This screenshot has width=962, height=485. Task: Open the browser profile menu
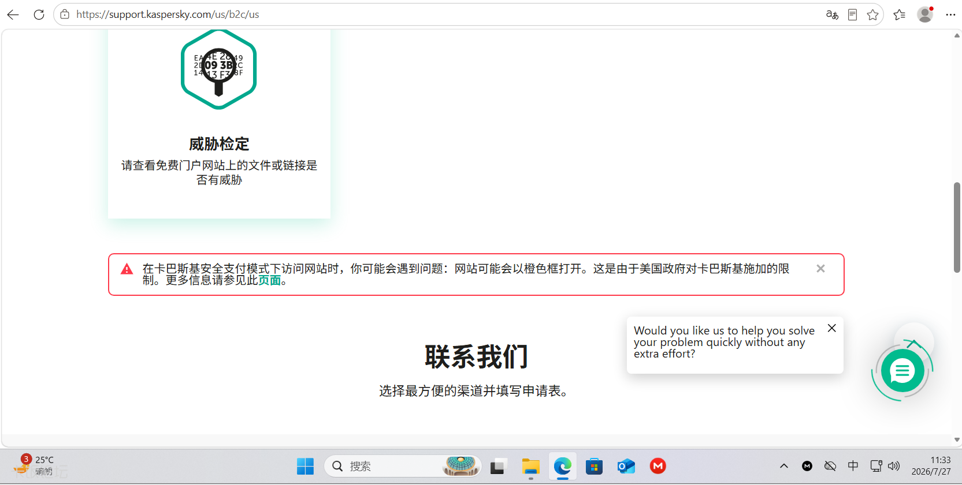(925, 14)
